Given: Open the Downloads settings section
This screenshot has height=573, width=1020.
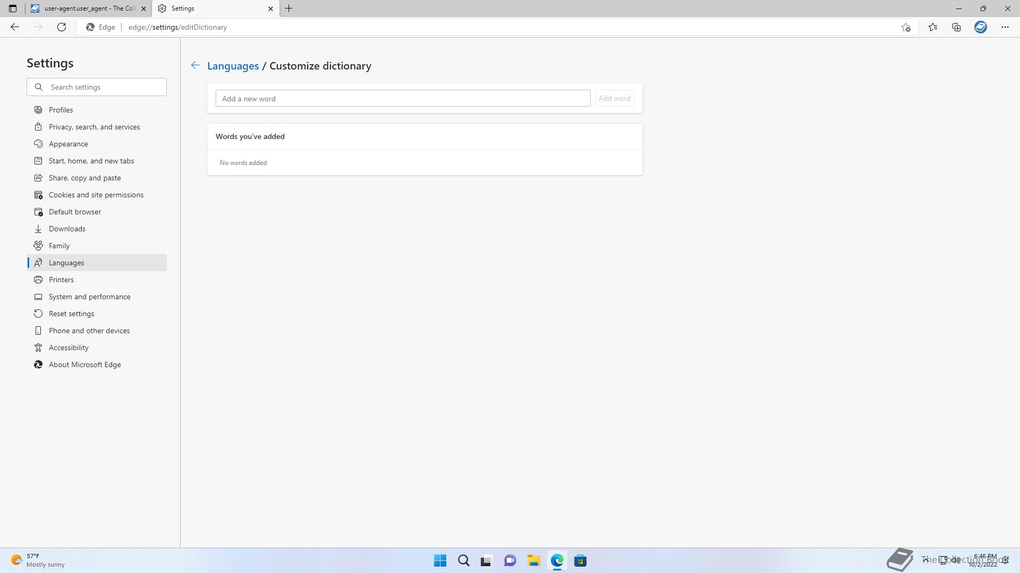Looking at the screenshot, I should coord(67,229).
